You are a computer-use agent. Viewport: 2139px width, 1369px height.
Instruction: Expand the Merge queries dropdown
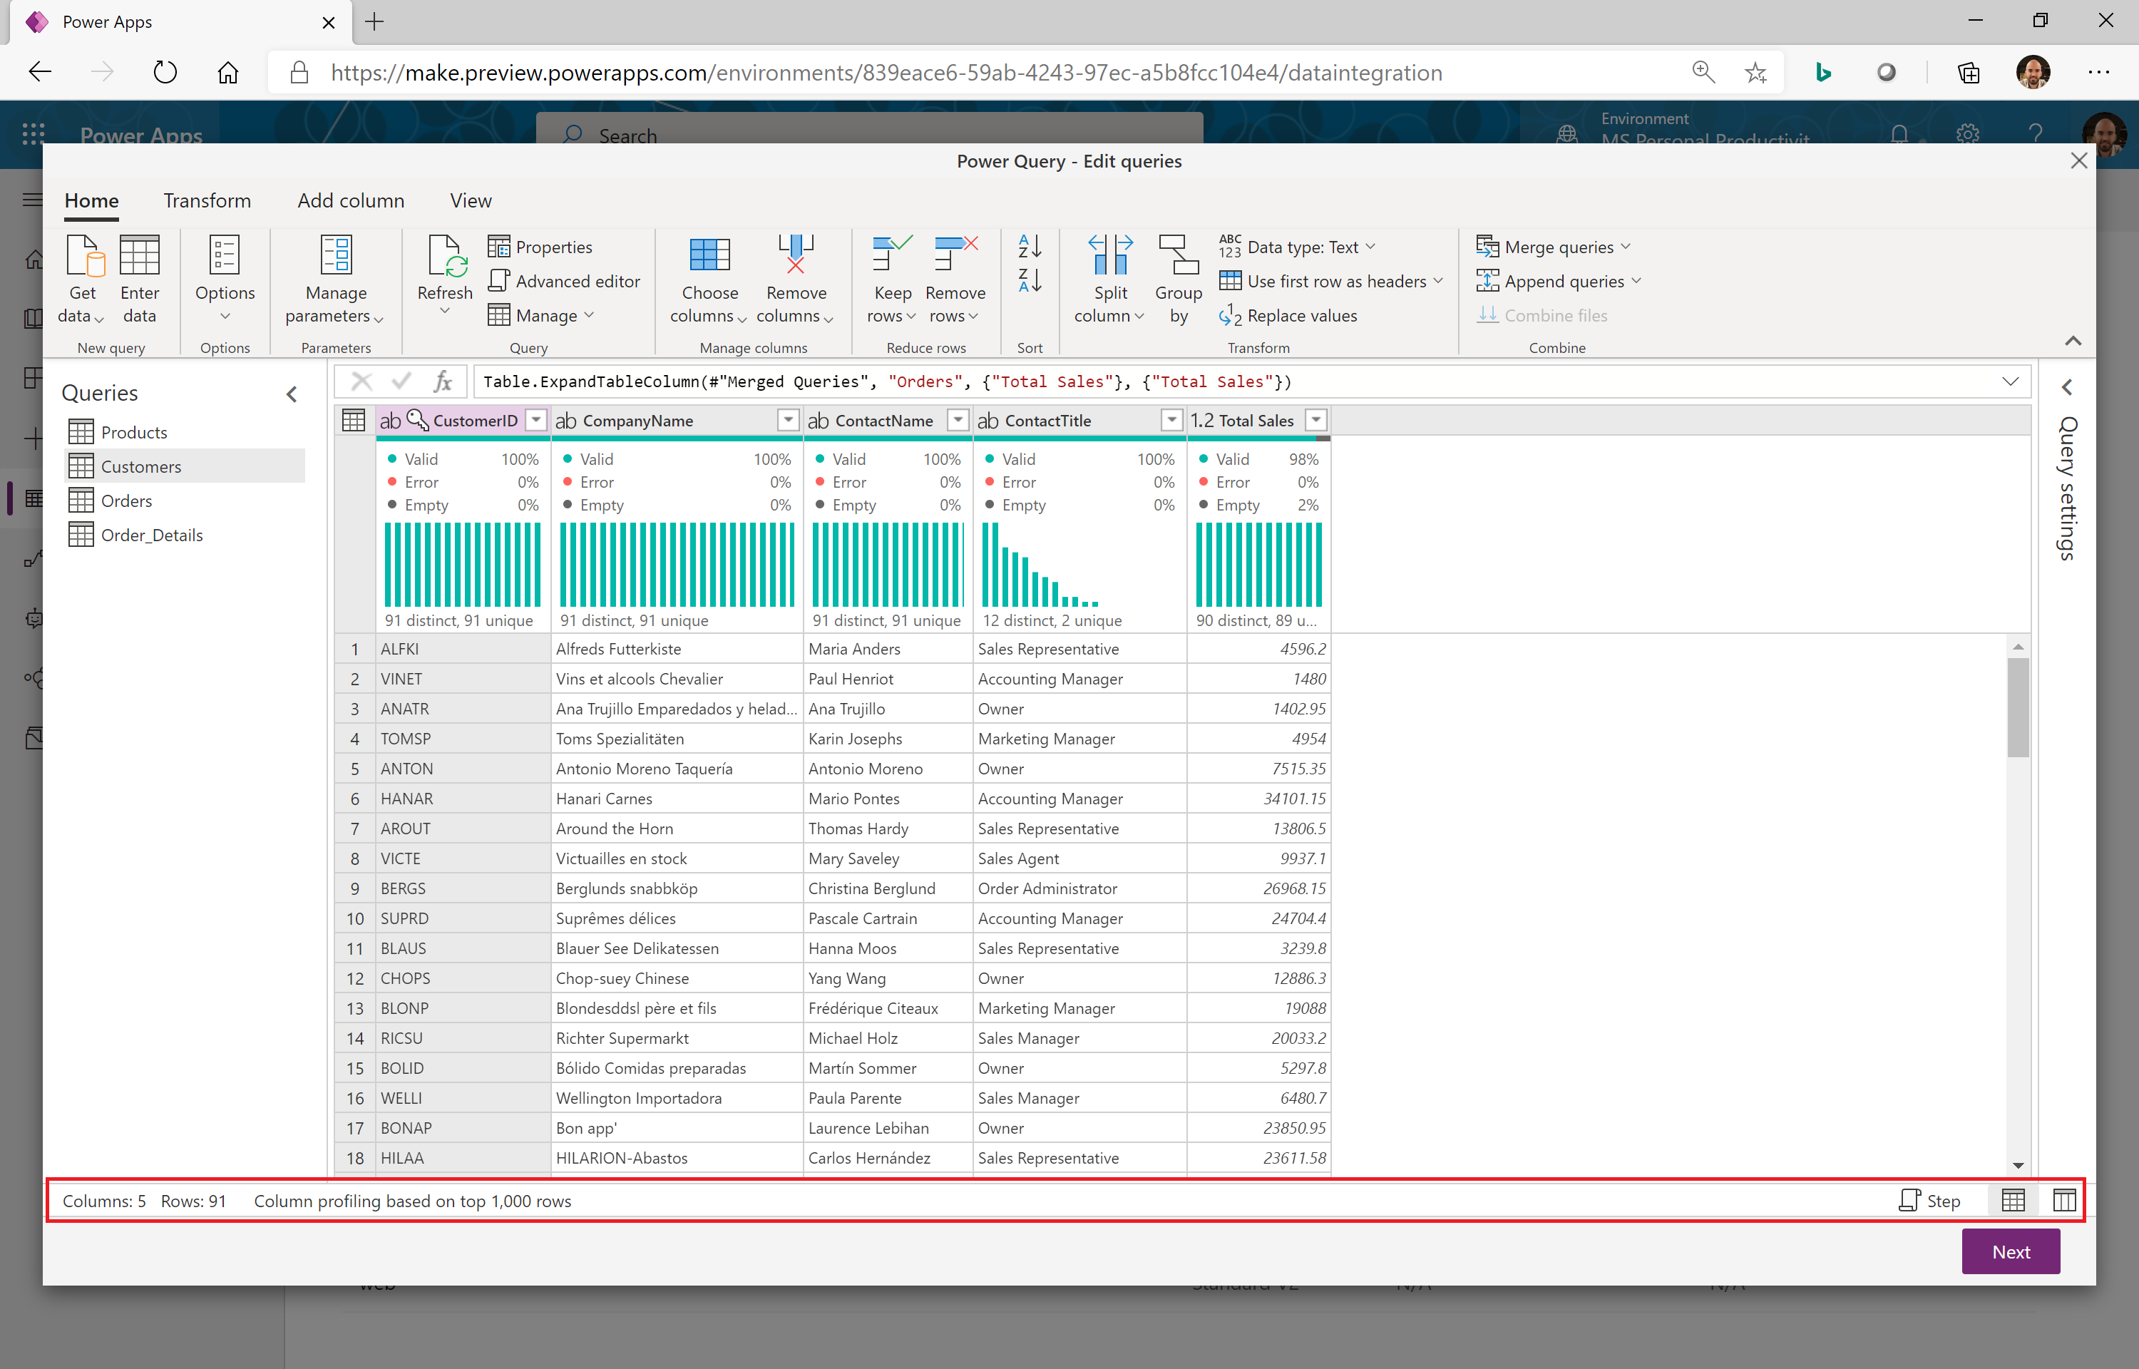[1626, 246]
